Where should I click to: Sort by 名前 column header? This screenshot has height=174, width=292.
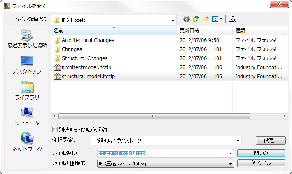coord(114,30)
